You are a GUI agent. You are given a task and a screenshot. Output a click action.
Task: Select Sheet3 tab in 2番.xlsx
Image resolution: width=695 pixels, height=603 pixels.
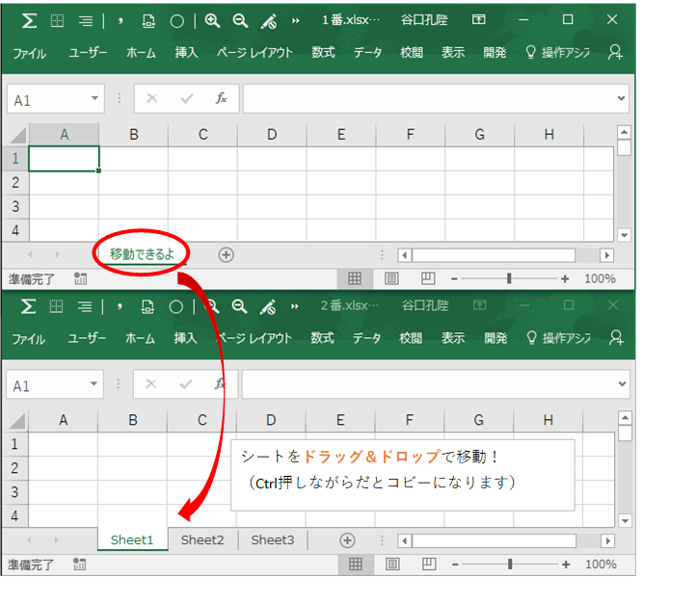(273, 540)
